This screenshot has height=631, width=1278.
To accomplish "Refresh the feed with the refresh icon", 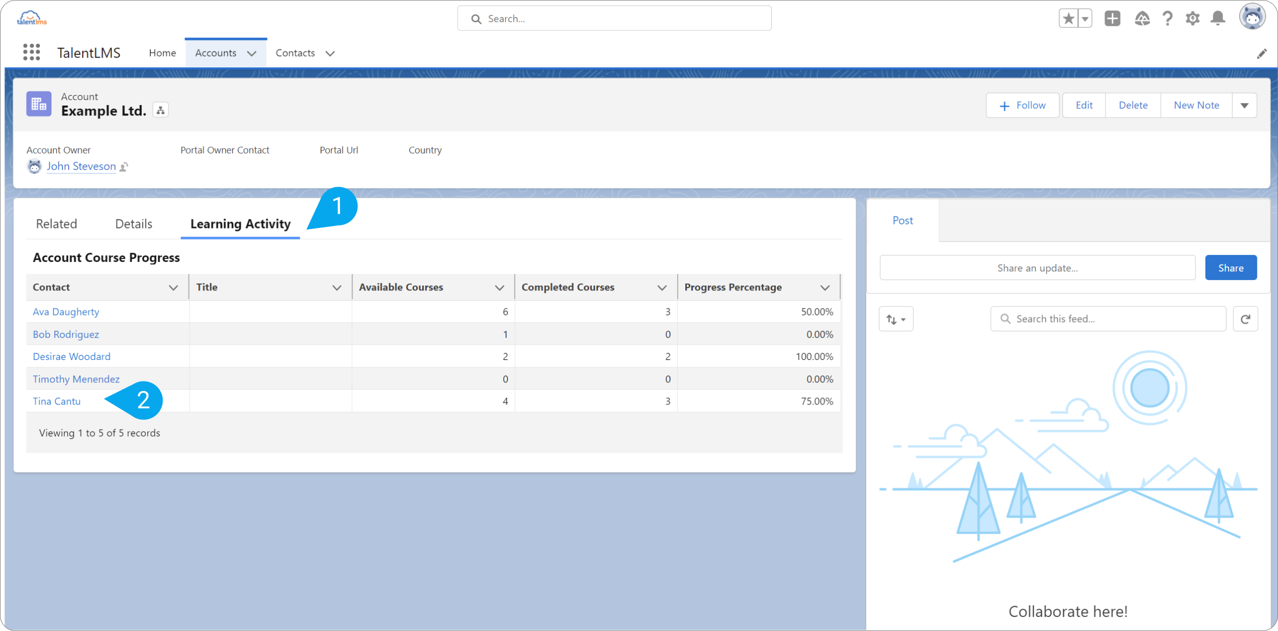I will 1245,318.
